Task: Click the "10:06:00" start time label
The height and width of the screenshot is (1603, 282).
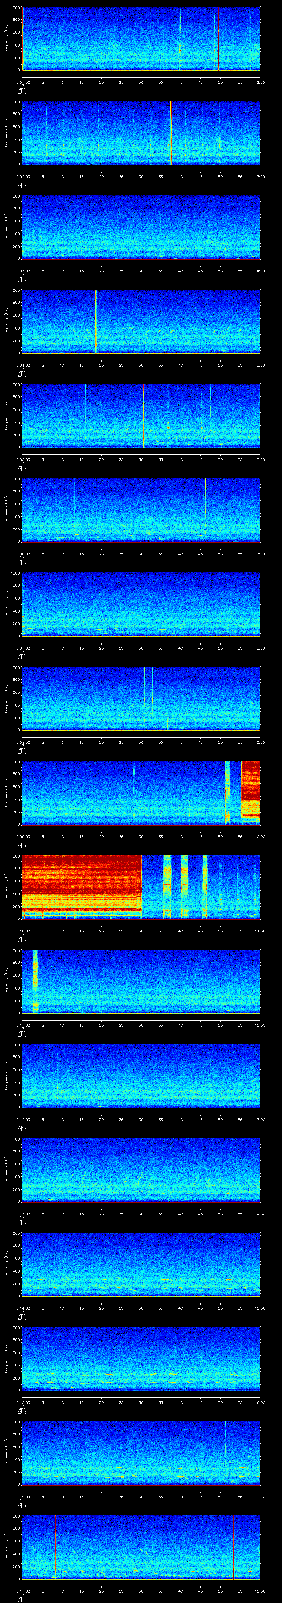Action: (22, 554)
